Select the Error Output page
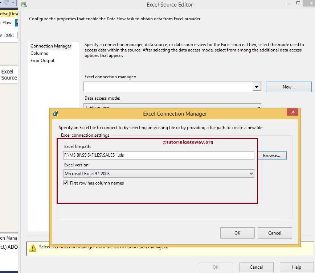The image size is (315, 273). pos(42,61)
